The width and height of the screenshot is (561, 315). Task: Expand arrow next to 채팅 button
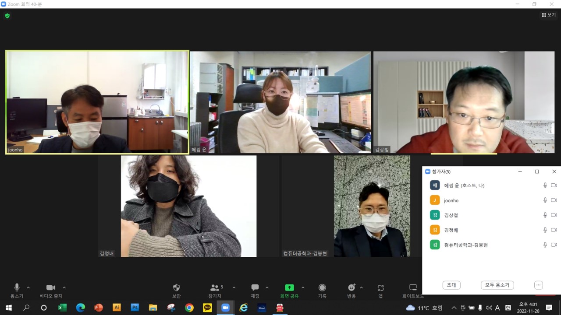[x=267, y=287]
